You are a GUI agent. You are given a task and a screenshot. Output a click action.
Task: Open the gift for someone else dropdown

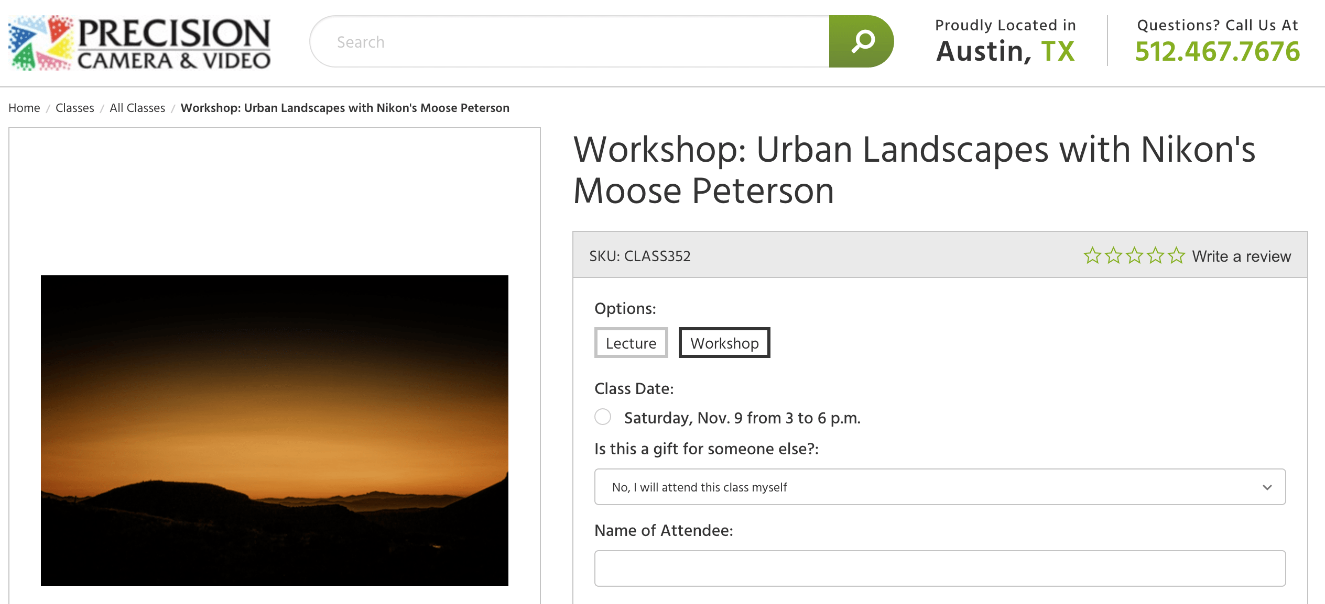click(x=939, y=487)
